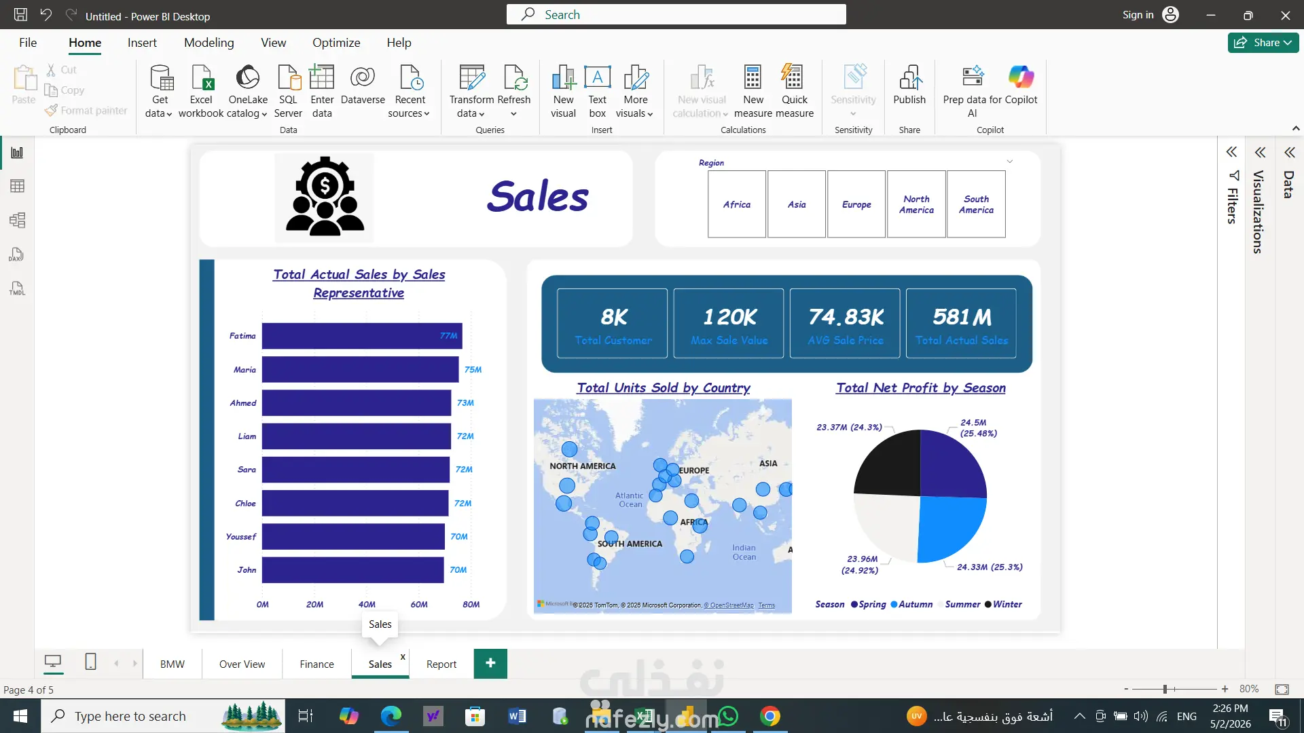
Task: Open OpenStreetMap link on map
Action: point(729,605)
